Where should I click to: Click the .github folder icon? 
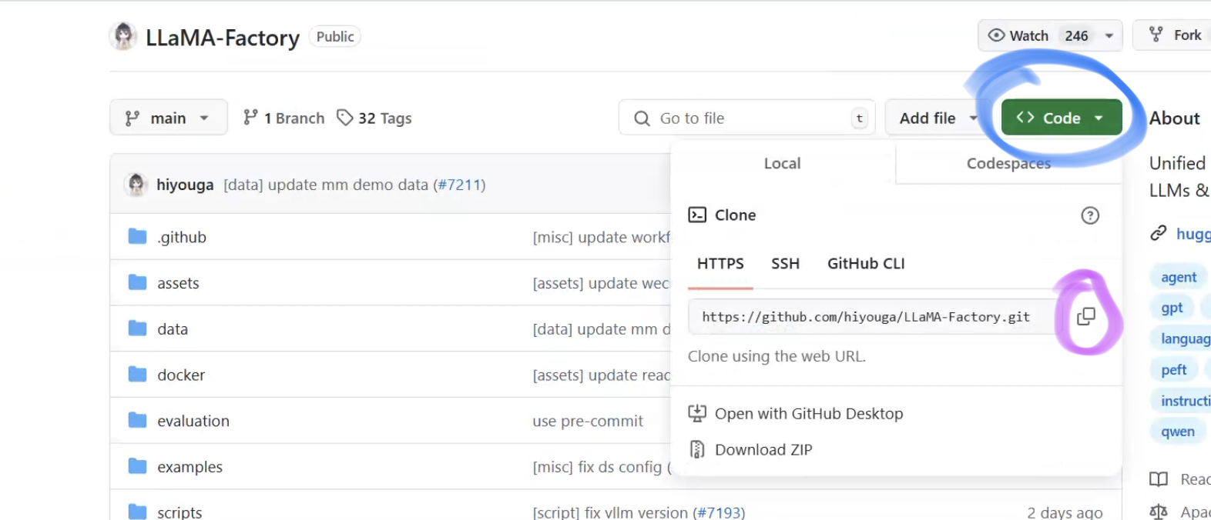click(138, 236)
